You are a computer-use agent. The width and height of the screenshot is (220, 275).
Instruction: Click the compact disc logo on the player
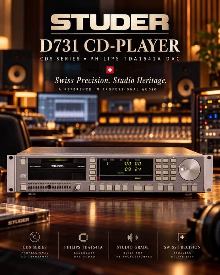click(23, 176)
